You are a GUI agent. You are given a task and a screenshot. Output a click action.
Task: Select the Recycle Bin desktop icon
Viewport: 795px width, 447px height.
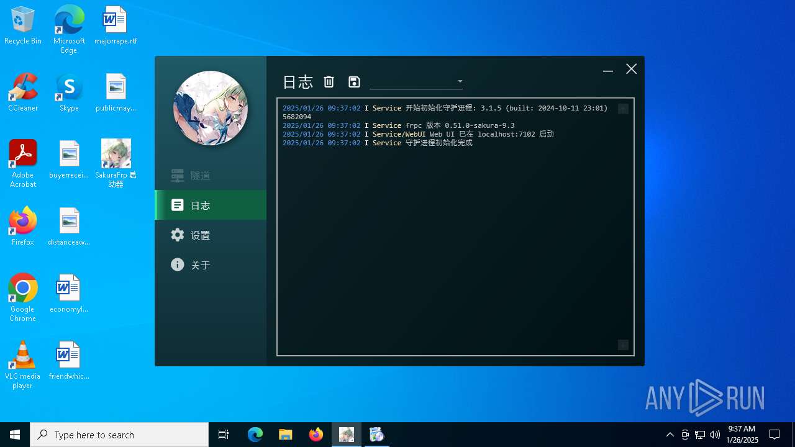coord(23,26)
